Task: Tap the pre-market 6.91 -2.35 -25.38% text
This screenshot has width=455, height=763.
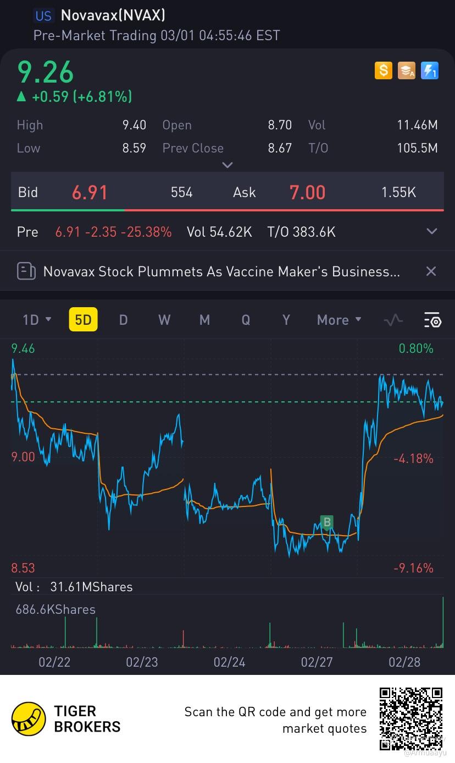Action: pyautogui.click(x=113, y=232)
